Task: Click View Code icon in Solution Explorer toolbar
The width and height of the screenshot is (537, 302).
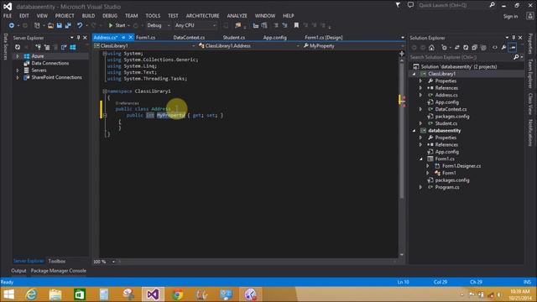Action: point(495,48)
